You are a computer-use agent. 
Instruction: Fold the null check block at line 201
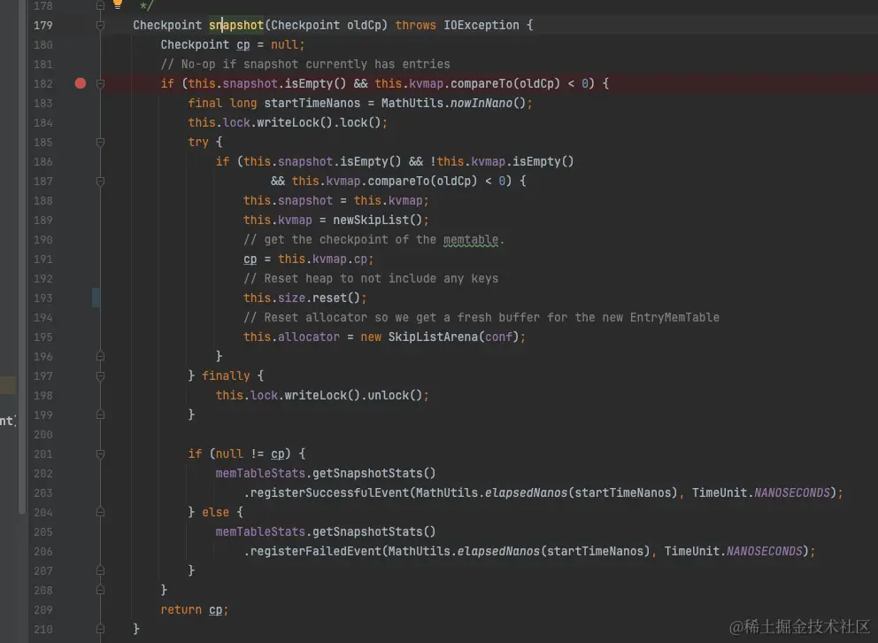100,453
